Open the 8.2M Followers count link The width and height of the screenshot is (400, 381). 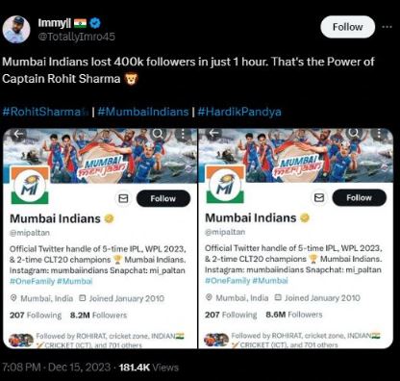coord(98,316)
